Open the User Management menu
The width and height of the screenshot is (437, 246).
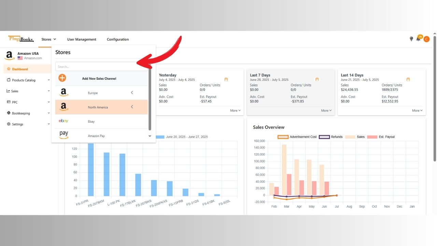click(x=82, y=39)
